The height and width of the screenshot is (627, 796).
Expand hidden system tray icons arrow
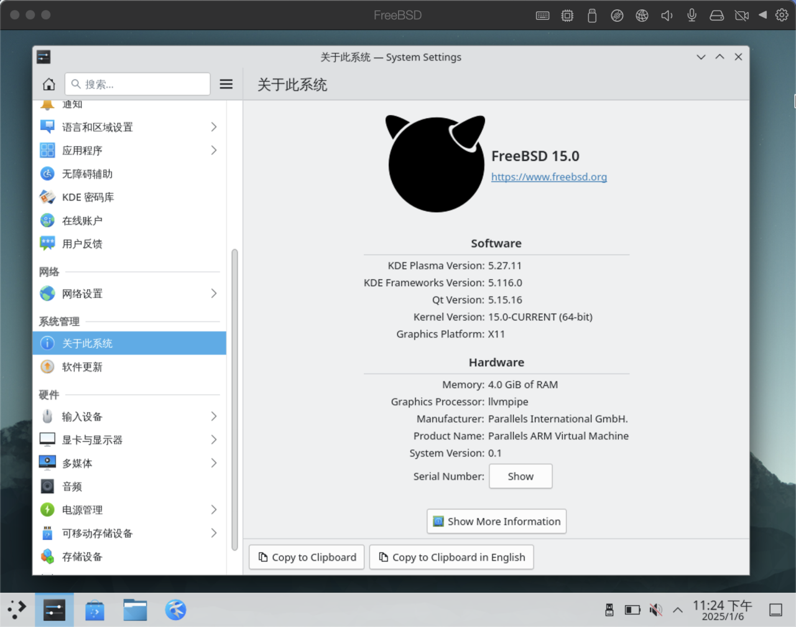(x=678, y=610)
